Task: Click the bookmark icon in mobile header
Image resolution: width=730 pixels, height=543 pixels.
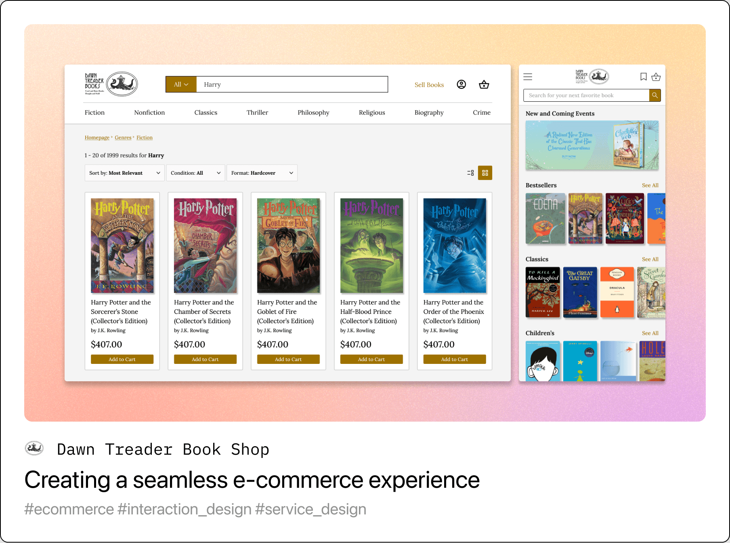Action: pos(644,77)
